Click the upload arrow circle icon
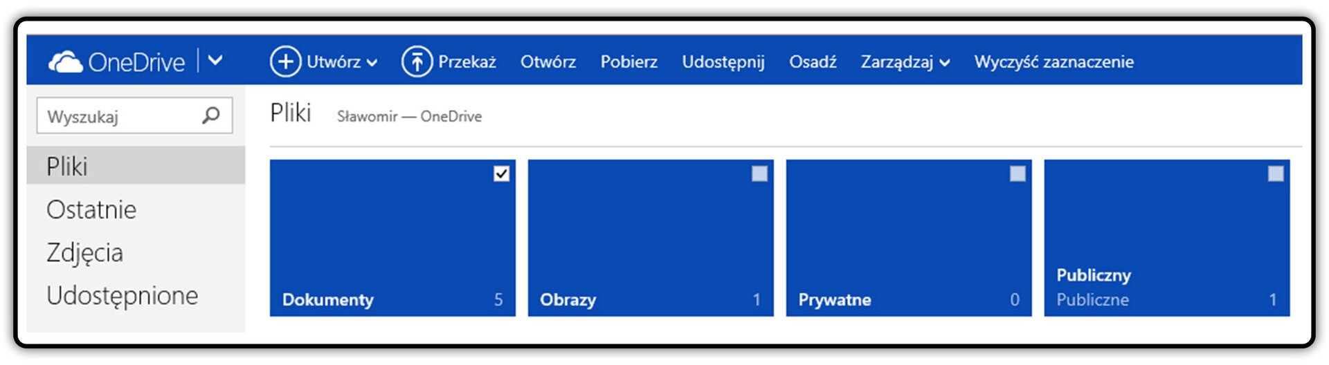The width and height of the screenshot is (1329, 365). [x=417, y=62]
